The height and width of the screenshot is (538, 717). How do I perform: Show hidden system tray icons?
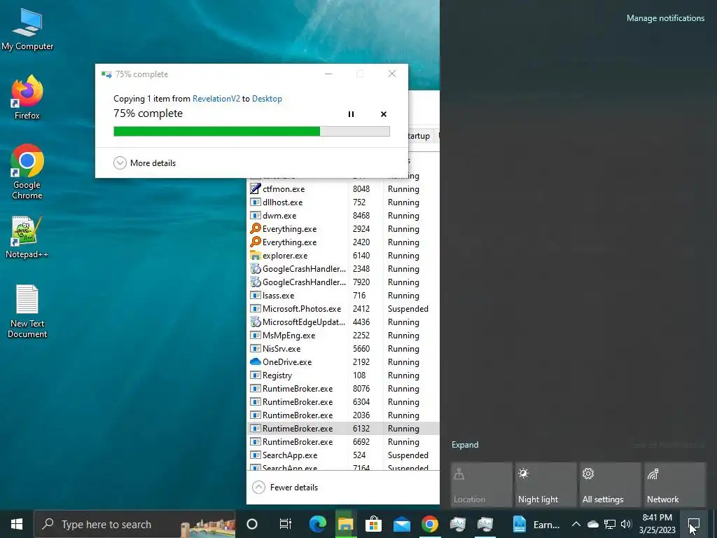coord(576,524)
